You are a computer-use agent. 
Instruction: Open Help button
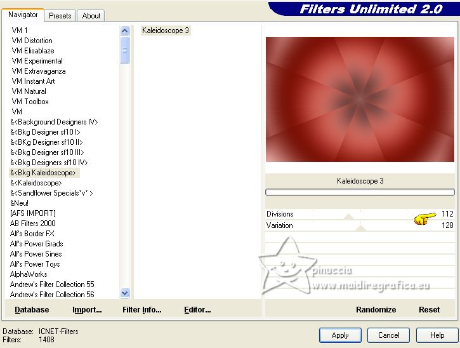(437, 335)
